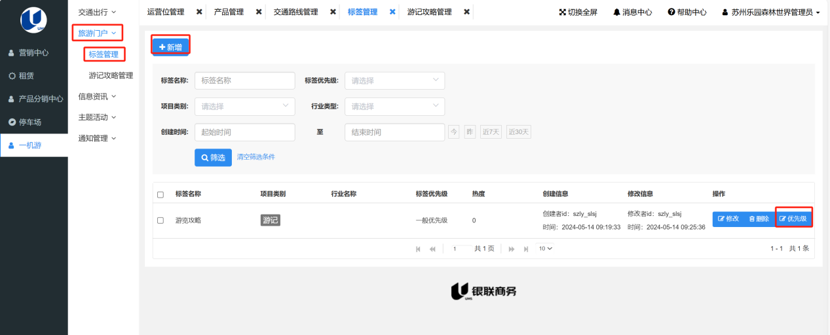Jump to last page pagination icon
Viewport: 830px width, 335px height.
(x=526, y=249)
